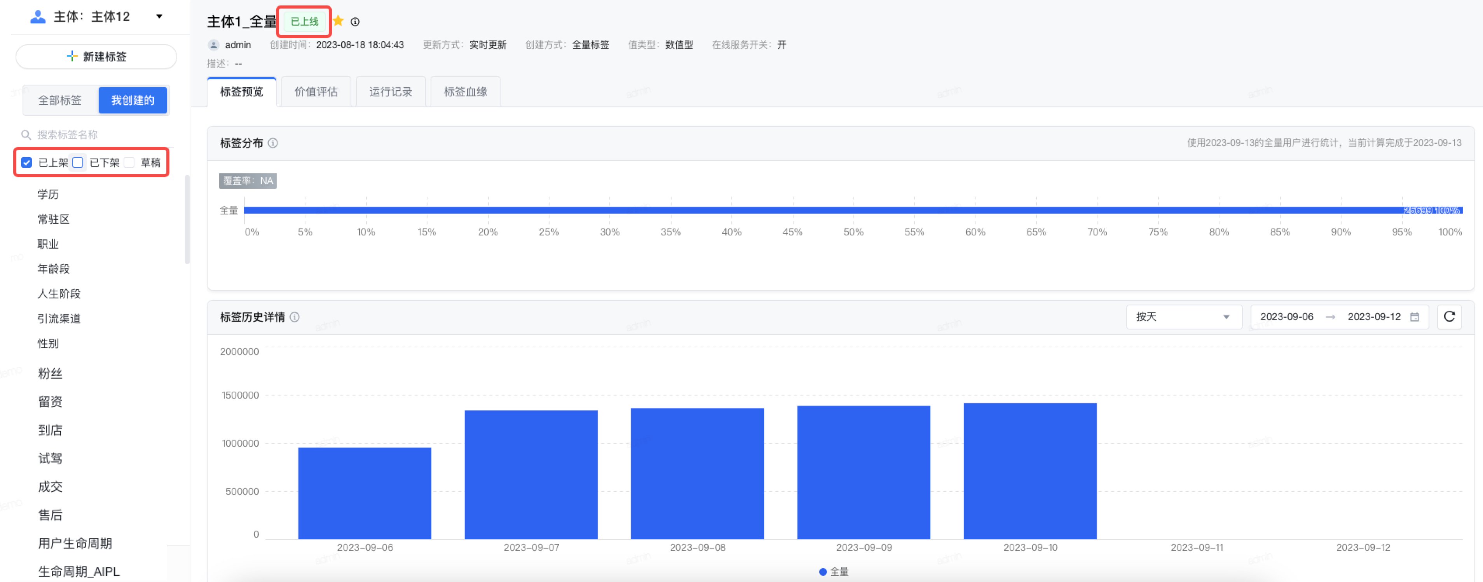Select 人生阶段 in the tag list

click(59, 294)
